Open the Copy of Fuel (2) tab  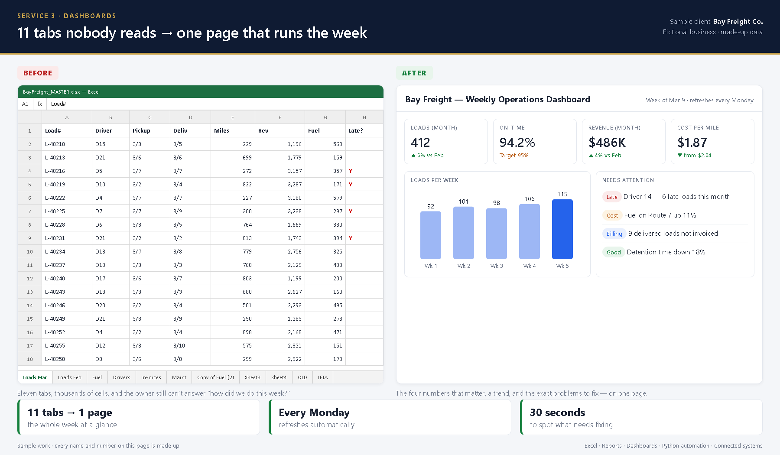click(x=215, y=377)
